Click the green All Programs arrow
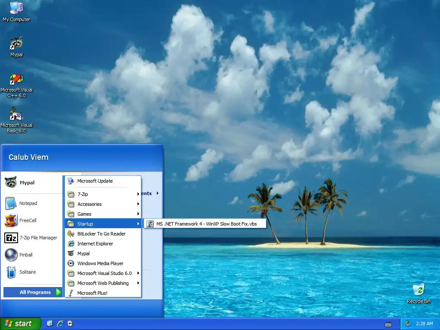Viewport: 440px width, 330px height. (x=58, y=292)
